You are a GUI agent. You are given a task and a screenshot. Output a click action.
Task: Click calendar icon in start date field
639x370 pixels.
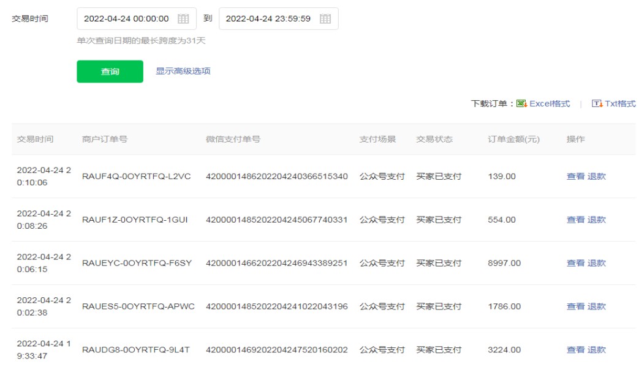183,19
